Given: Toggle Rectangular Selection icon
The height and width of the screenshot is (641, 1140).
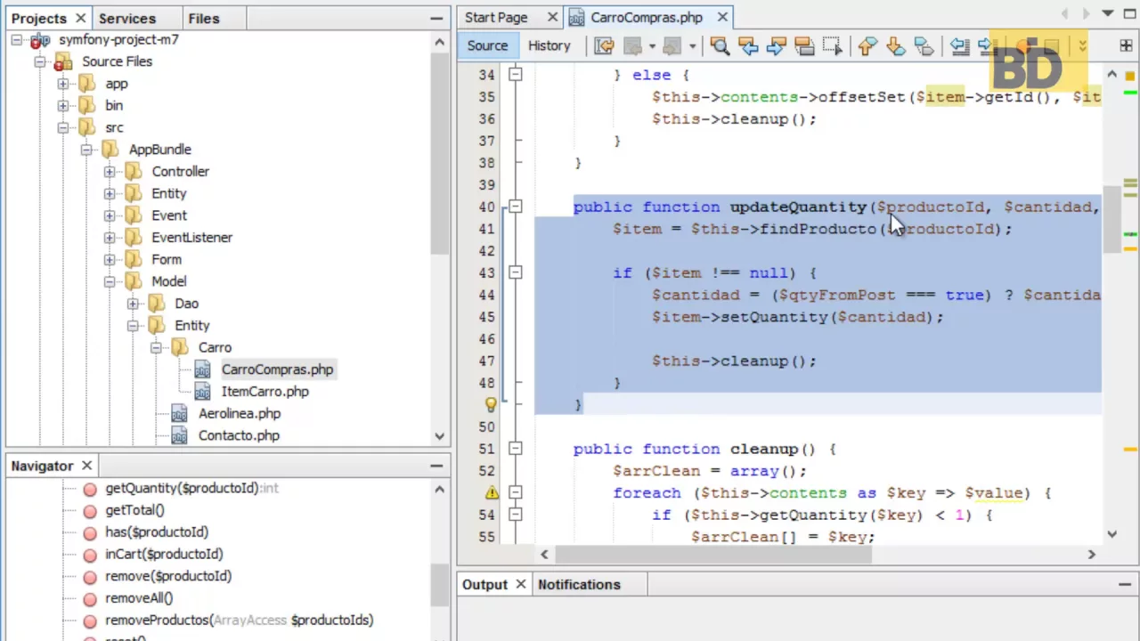Looking at the screenshot, I should tap(832, 46).
